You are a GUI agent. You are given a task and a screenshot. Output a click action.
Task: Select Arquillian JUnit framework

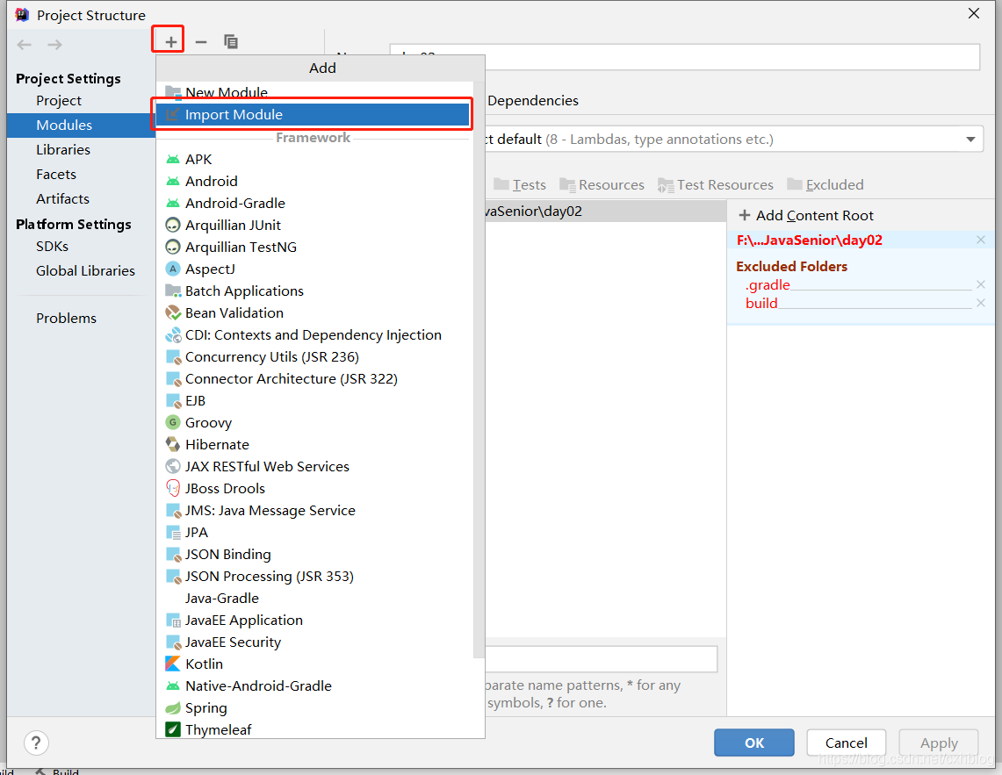coord(314,225)
